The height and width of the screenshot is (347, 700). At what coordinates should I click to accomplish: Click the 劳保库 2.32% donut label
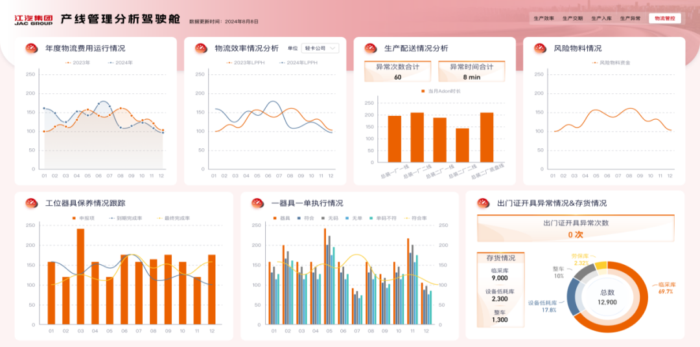coord(580,260)
